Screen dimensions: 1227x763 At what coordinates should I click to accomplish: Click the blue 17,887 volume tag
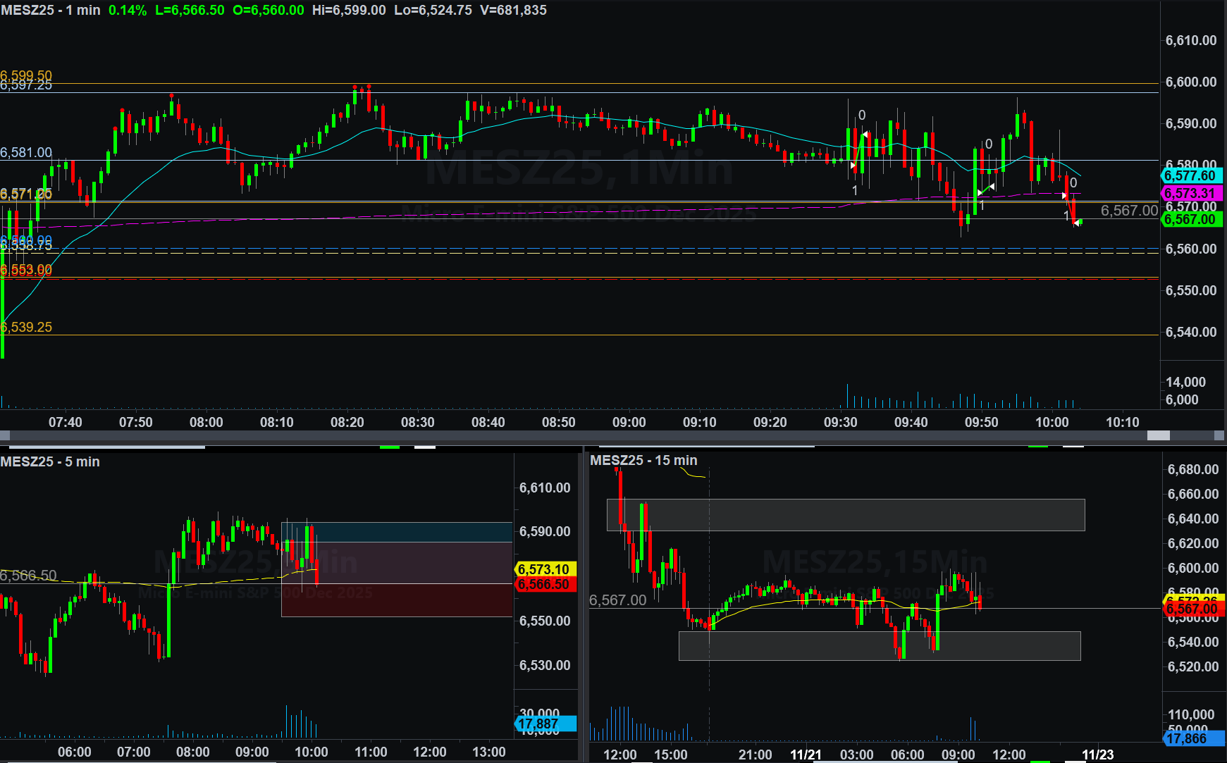click(x=545, y=724)
